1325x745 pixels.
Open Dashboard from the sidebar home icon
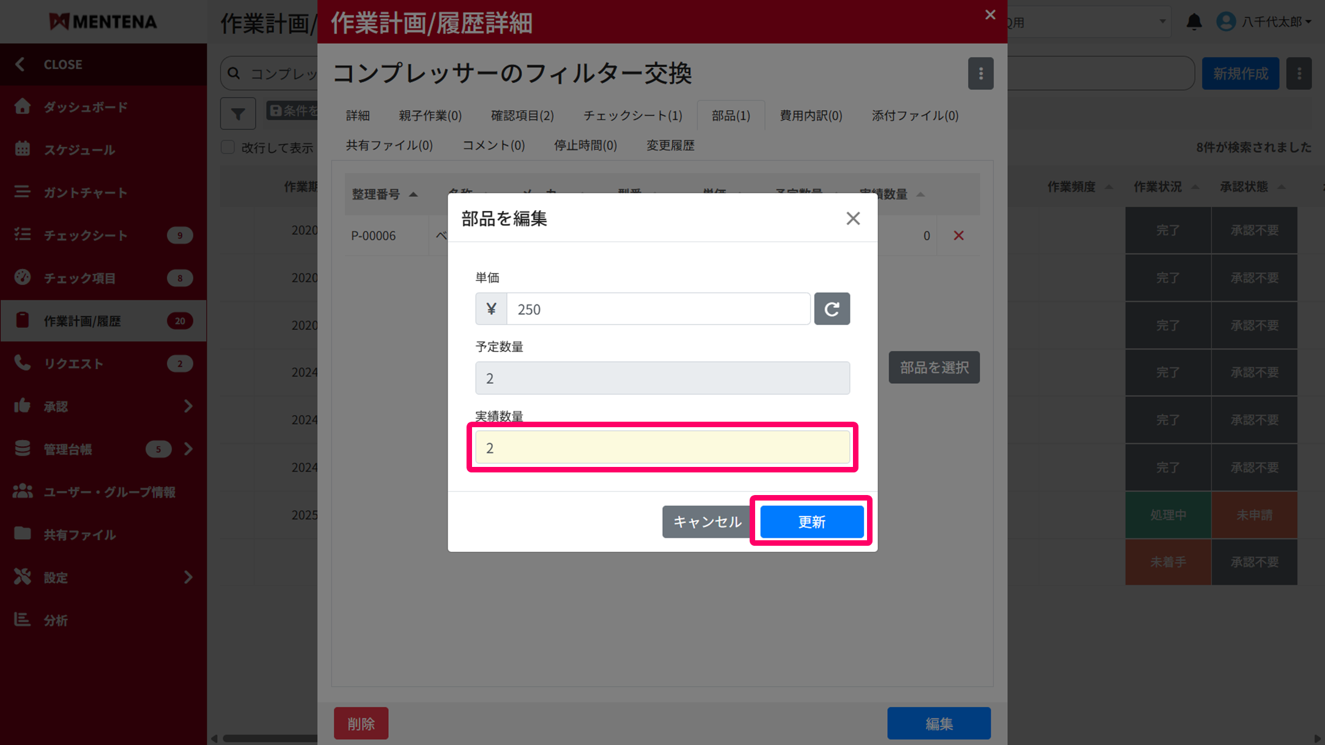pyautogui.click(x=23, y=106)
